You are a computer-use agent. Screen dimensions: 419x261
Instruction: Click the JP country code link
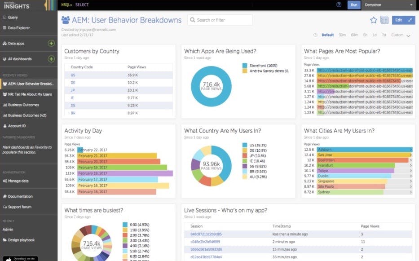point(73,90)
